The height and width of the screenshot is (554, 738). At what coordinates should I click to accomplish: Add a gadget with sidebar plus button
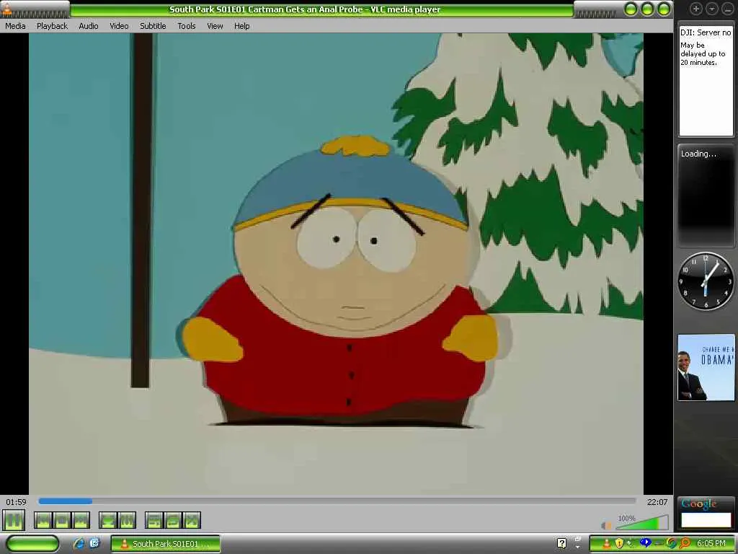[695, 9]
